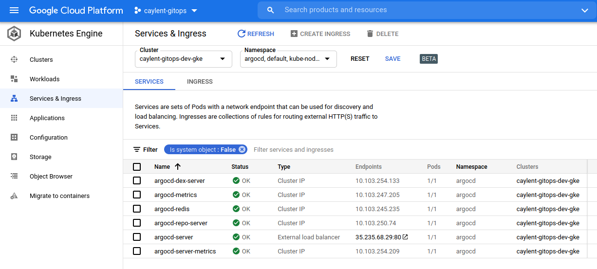Click the project selector dots icon
The height and width of the screenshot is (269, 597).
tap(137, 10)
